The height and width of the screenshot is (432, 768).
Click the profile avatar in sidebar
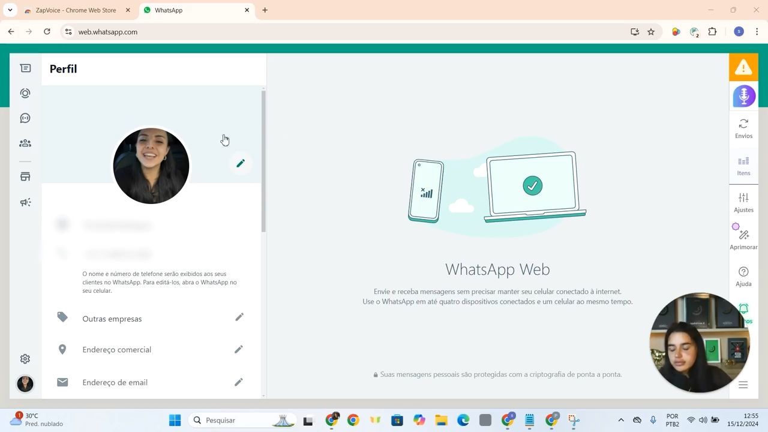(x=25, y=383)
